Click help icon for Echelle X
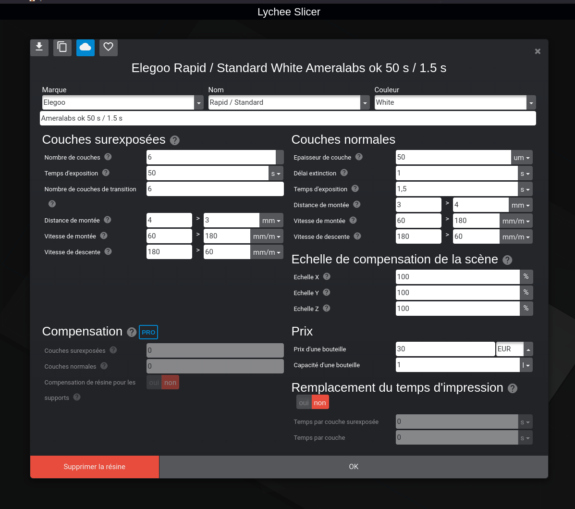This screenshot has width=575, height=509. click(x=327, y=276)
